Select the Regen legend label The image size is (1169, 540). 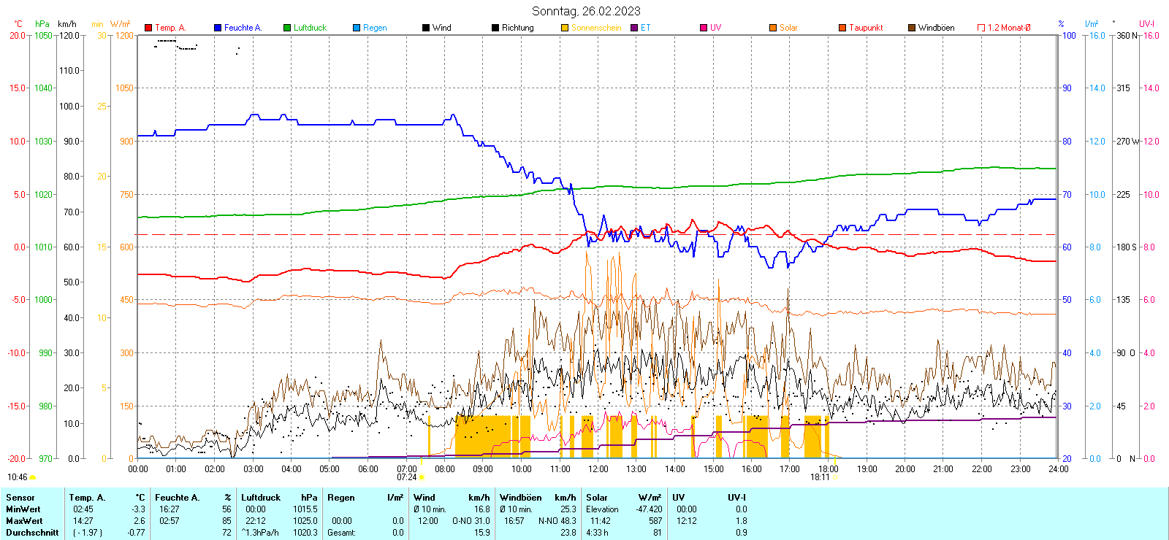(375, 28)
